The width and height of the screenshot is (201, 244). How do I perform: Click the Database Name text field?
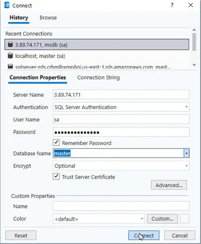(x=118, y=153)
